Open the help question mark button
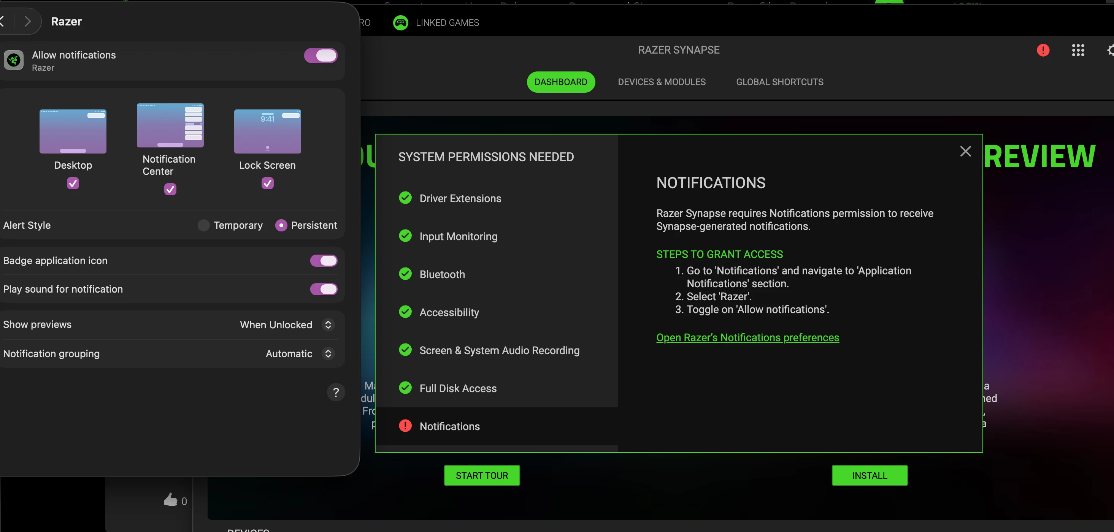 coord(336,393)
